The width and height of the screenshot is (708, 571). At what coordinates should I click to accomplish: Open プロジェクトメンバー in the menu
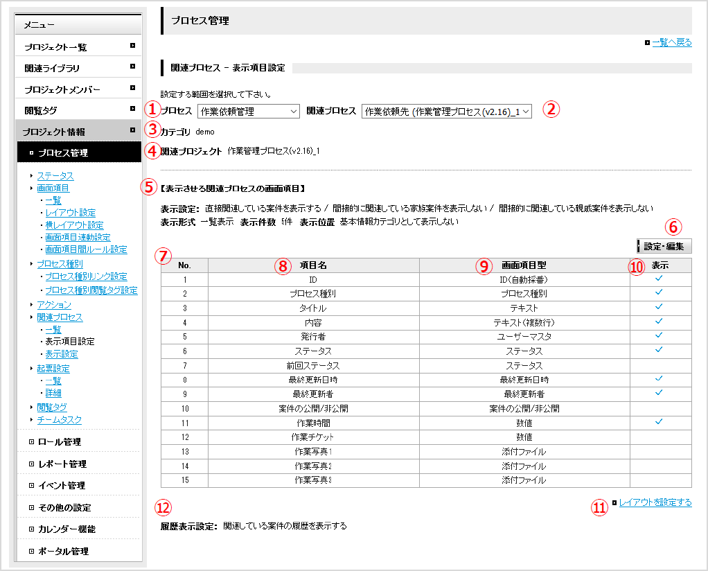(x=78, y=89)
